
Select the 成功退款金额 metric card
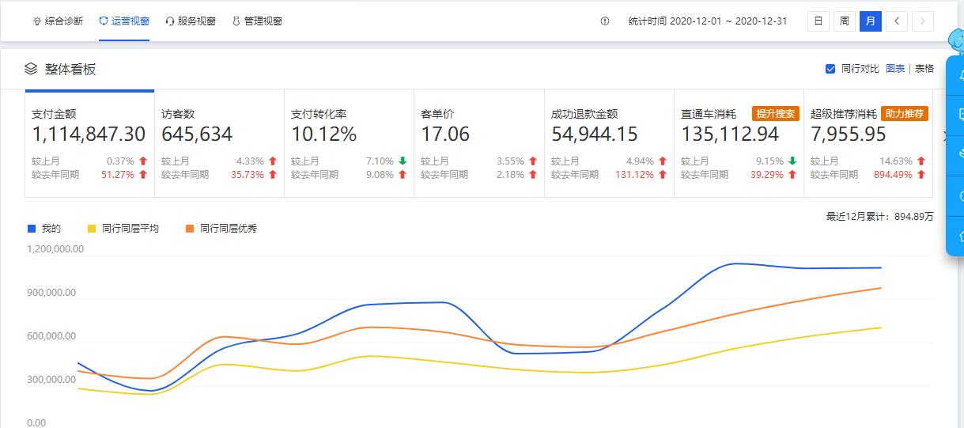click(x=609, y=143)
